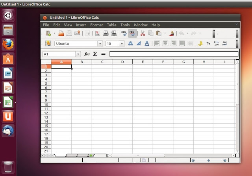This screenshot has height=176, width=252.
Task: Center text horizontally
Action: coord(165,43)
